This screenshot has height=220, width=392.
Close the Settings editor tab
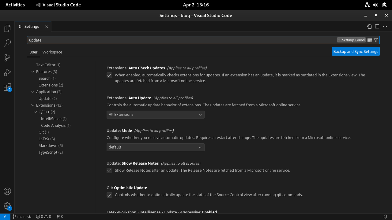[x=47, y=27]
